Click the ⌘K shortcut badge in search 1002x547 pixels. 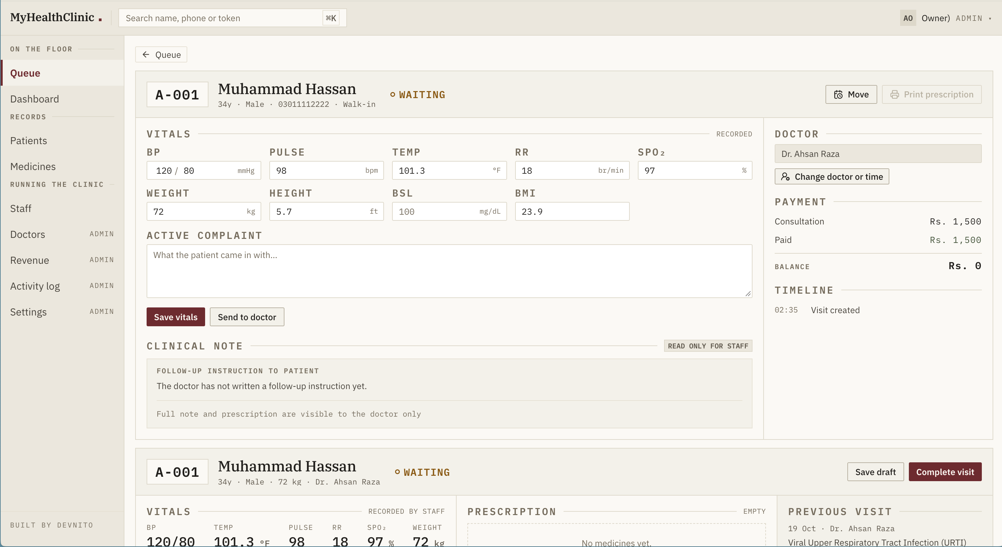[331, 18]
